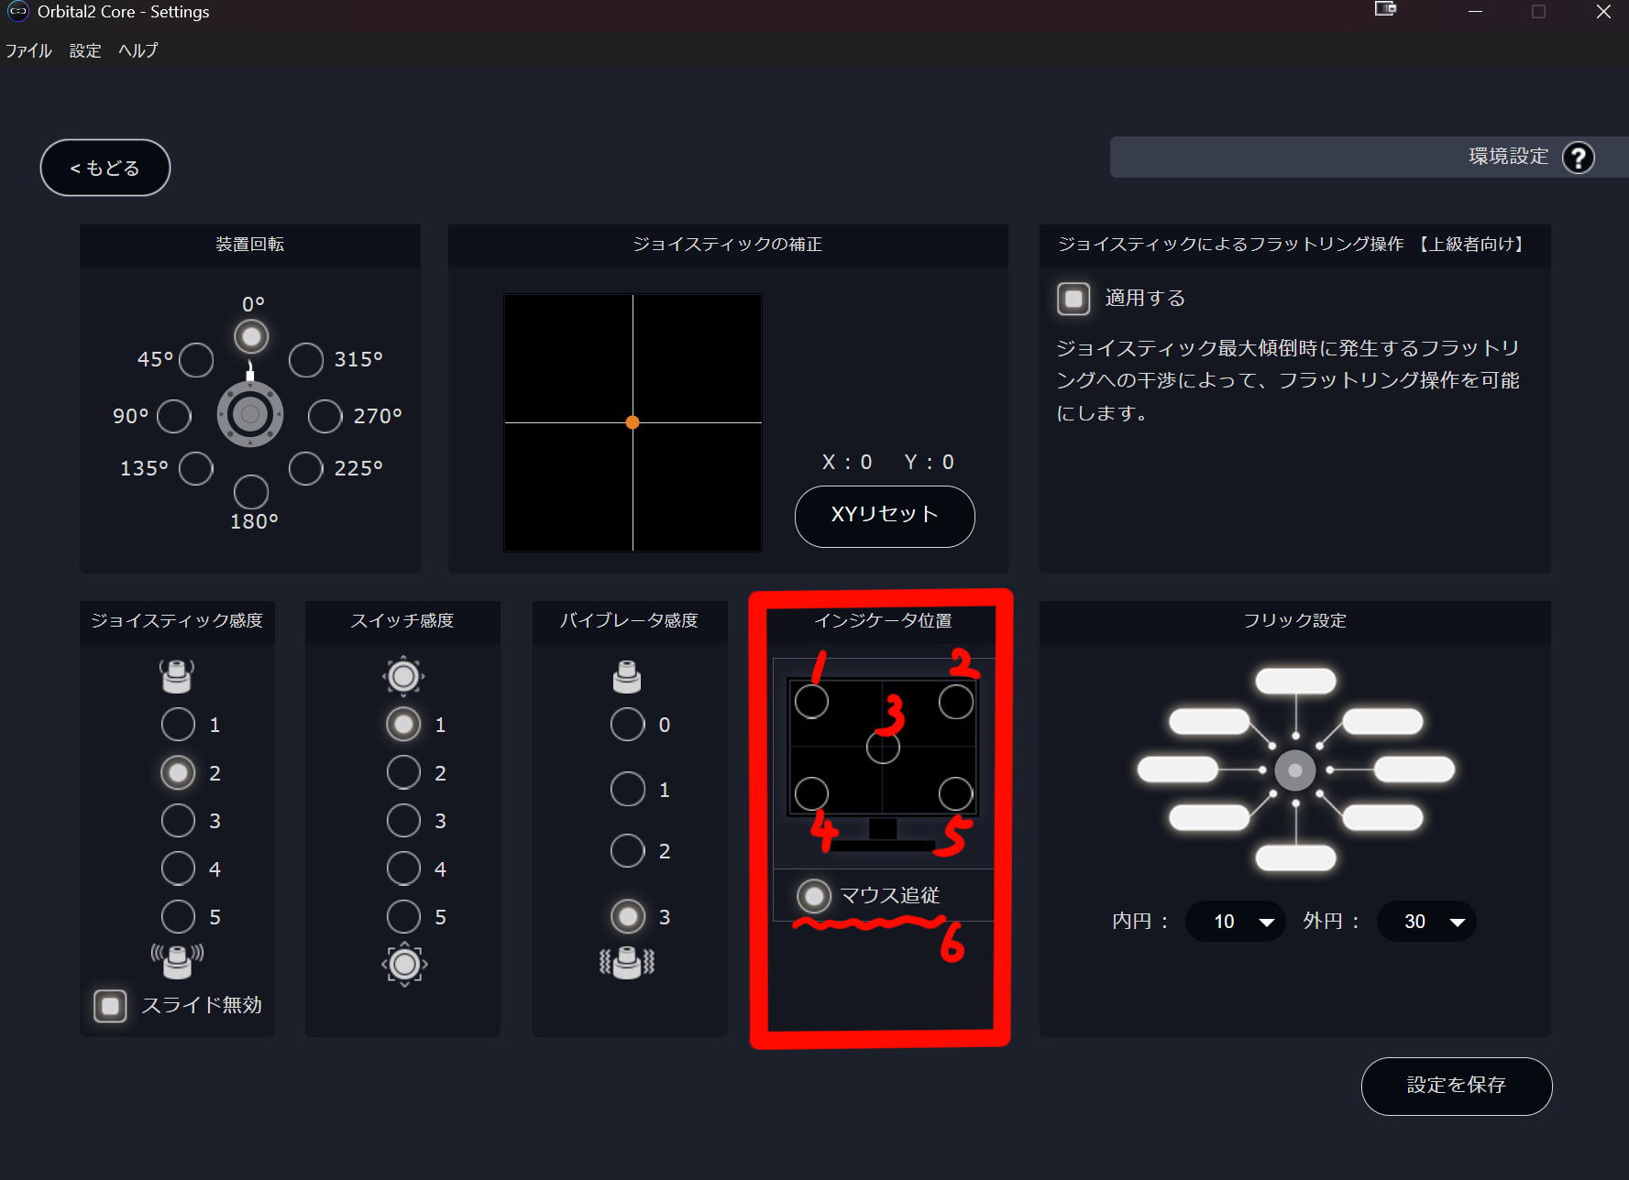The width and height of the screenshot is (1629, 1180).
Task: Click the vibrating device icon under vibrator sensitivity
Action: point(627,962)
